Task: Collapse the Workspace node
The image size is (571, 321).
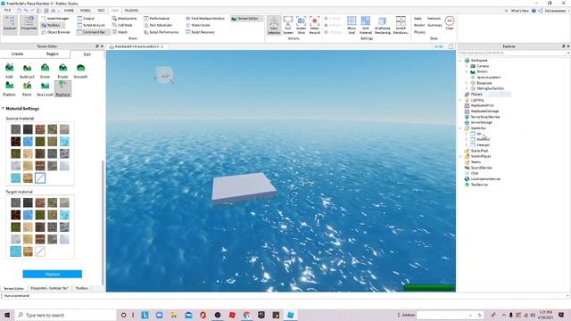Action: 460,61
